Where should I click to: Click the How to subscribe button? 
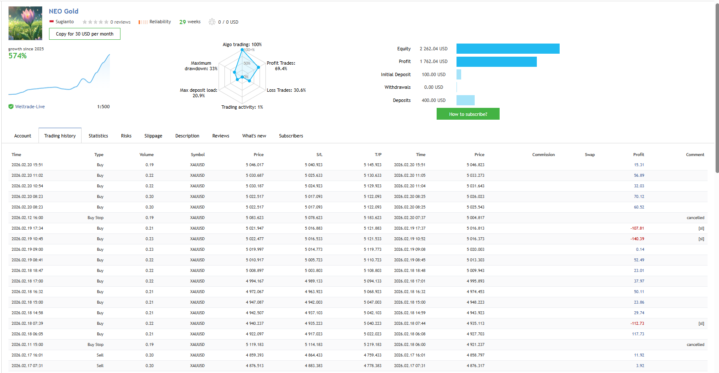tap(468, 114)
